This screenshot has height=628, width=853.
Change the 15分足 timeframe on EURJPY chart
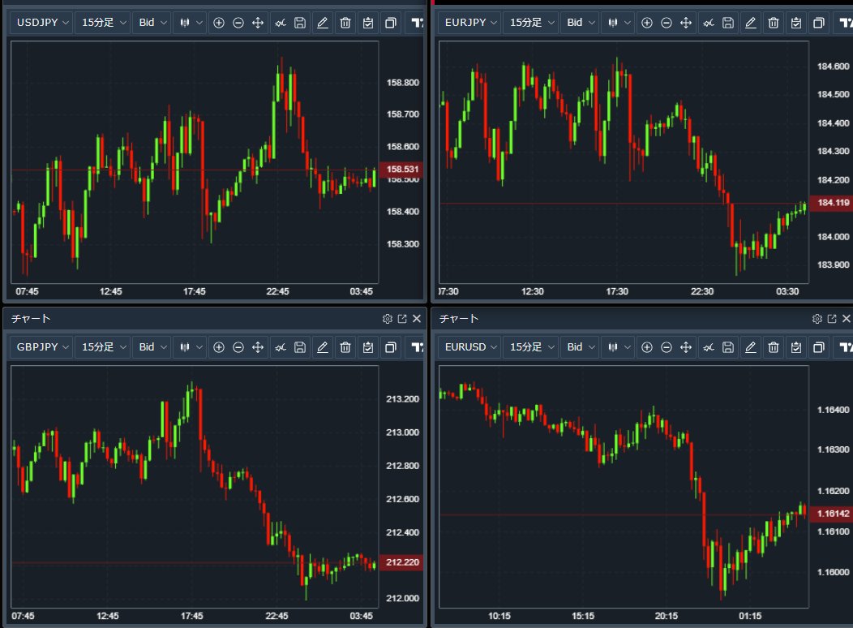point(531,23)
